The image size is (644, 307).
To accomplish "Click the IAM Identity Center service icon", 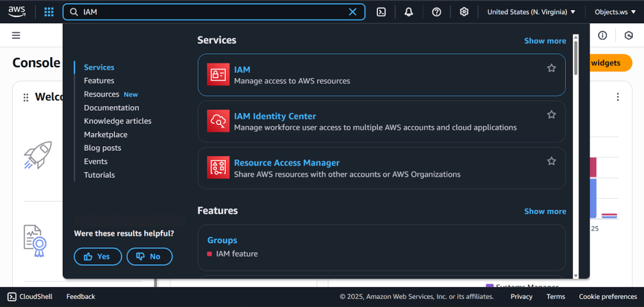I will [218, 121].
